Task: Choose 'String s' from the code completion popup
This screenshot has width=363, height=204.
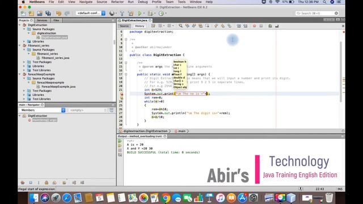Action: 178,84
